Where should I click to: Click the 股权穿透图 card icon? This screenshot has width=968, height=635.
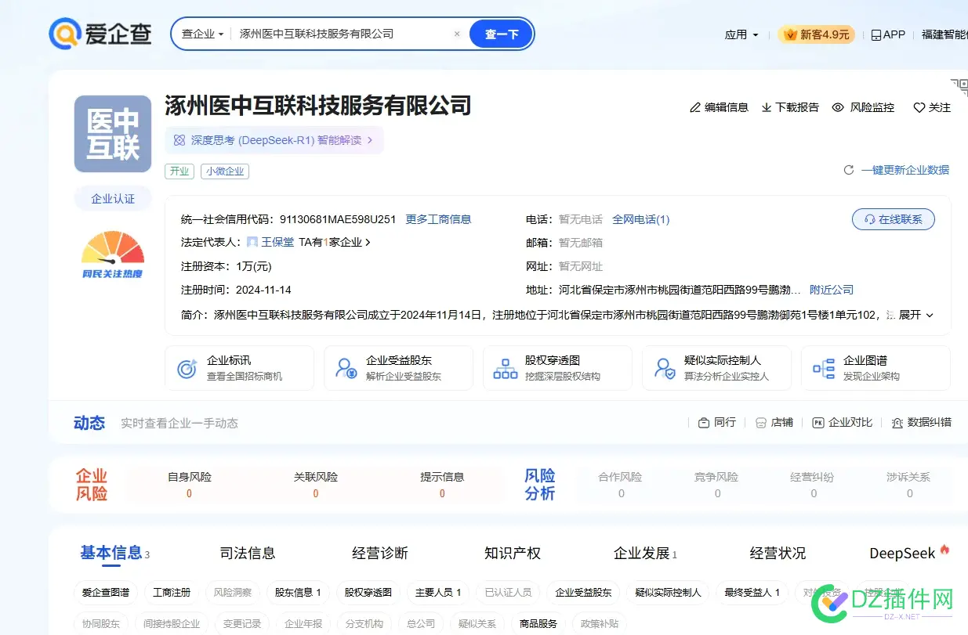504,368
